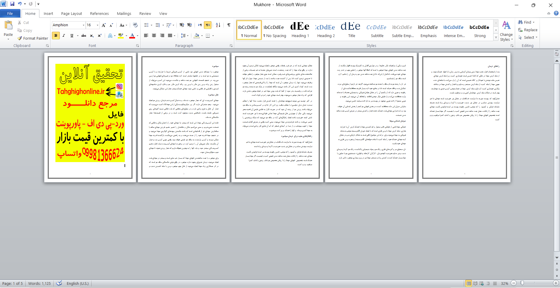Align text right
560x288 pixels.
(162, 36)
